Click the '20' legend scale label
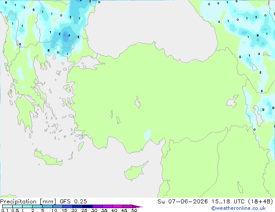 tap(74, 210)
